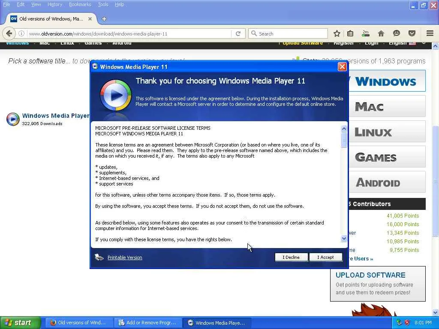Reload the page with the refresh icon
439x329 pixels.
pos(238,33)
